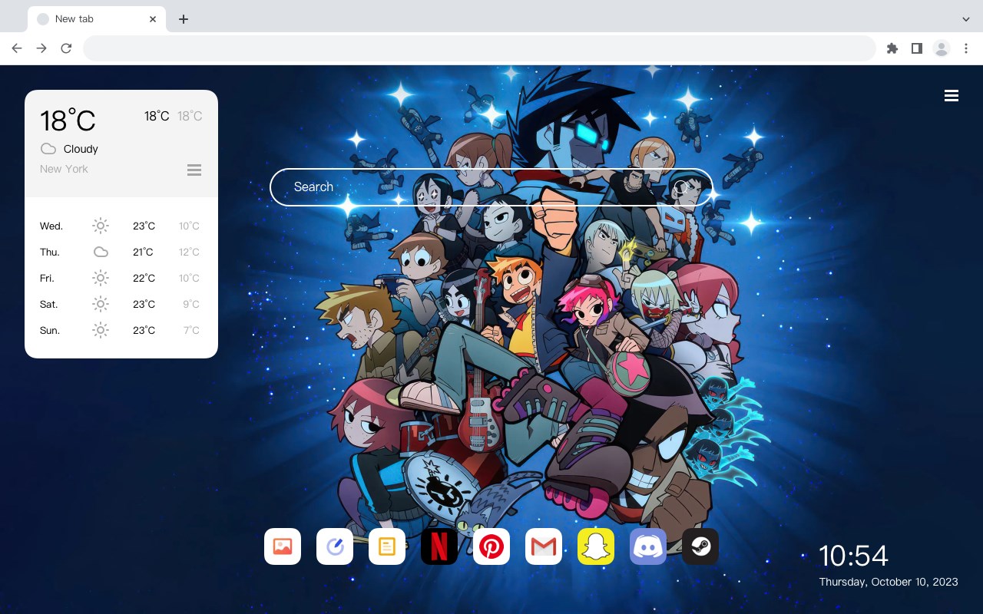The image size is (983, 614).
Task: Open the Snapchat shortcut icon
Action: [x=596, y=546]
